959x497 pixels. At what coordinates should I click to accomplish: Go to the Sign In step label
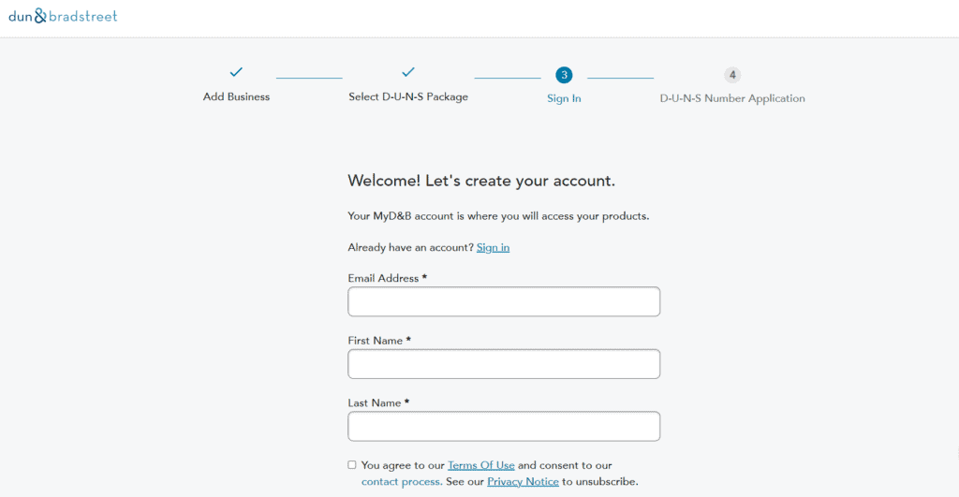coord(564,98)
